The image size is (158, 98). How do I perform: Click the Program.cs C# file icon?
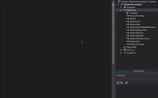click(x=125, y=53)
